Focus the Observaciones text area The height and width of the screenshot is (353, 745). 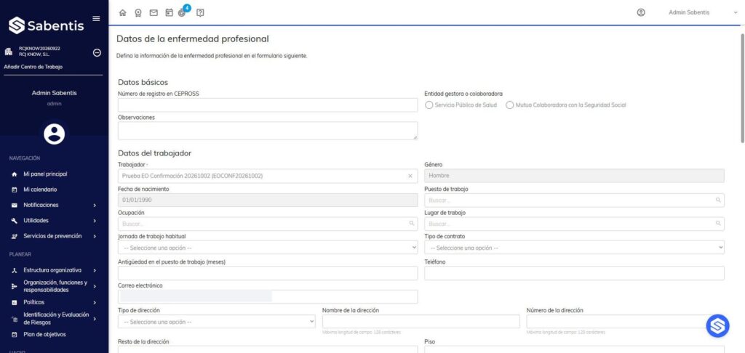268,131
